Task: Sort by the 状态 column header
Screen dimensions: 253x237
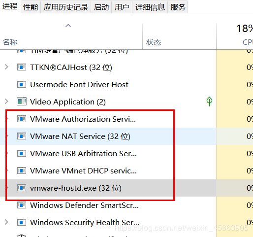Action: 179,36
